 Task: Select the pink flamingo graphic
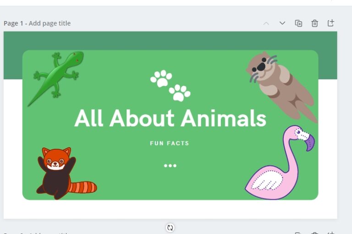[280, 162]
